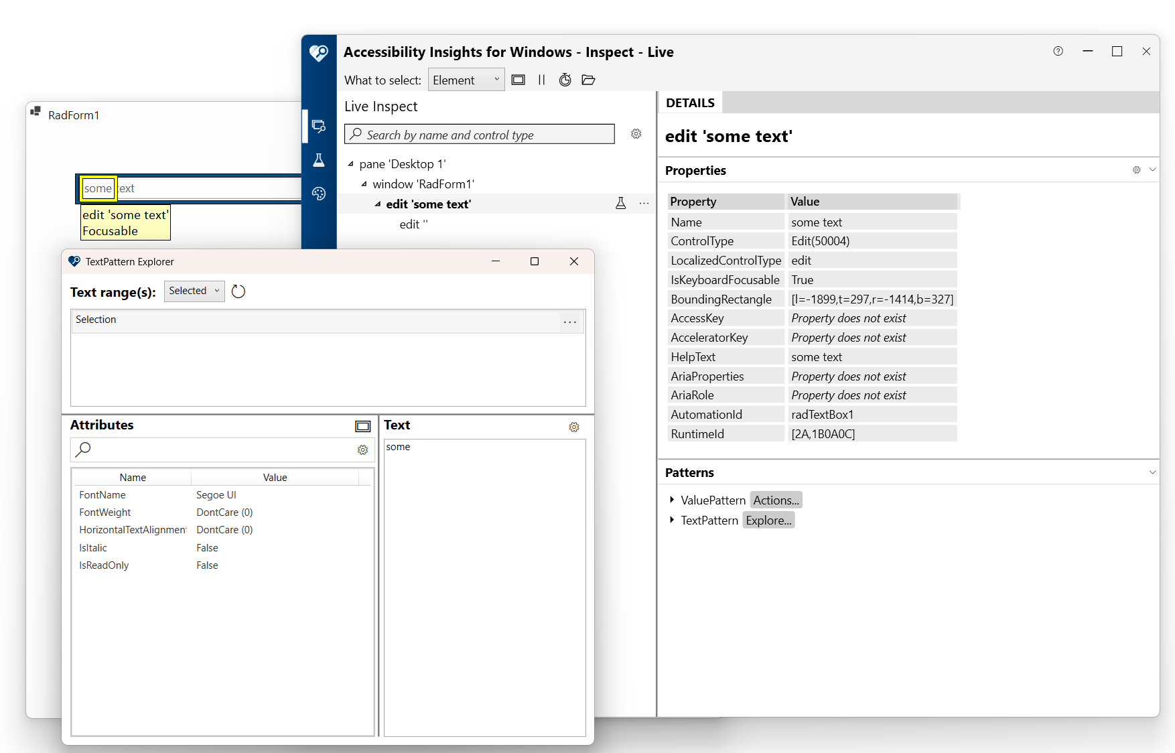1175x753 pixels.
Task: Open the Text panel settings gear
Action: coord(574,427)
